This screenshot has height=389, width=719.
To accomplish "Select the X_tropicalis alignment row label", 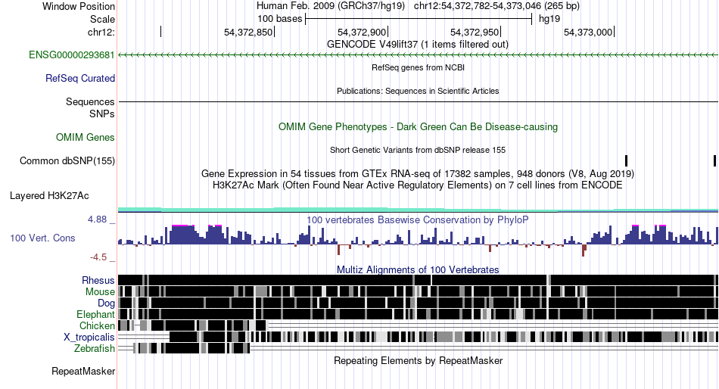I will pyautogui.click(x=89, y=338).
